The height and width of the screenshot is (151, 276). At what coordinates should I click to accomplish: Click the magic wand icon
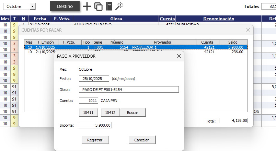click(x=119, y=6)
